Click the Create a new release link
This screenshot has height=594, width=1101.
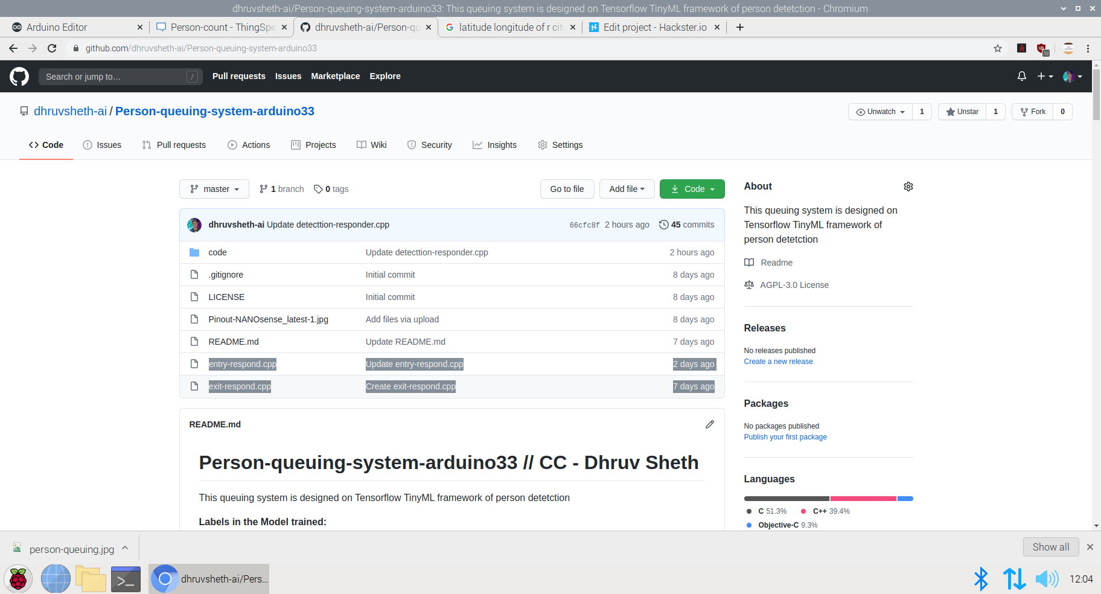(778, 362)
